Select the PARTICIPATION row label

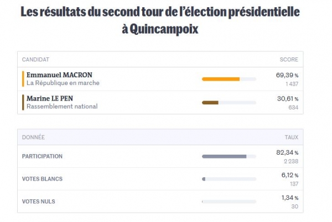(42, 156)
